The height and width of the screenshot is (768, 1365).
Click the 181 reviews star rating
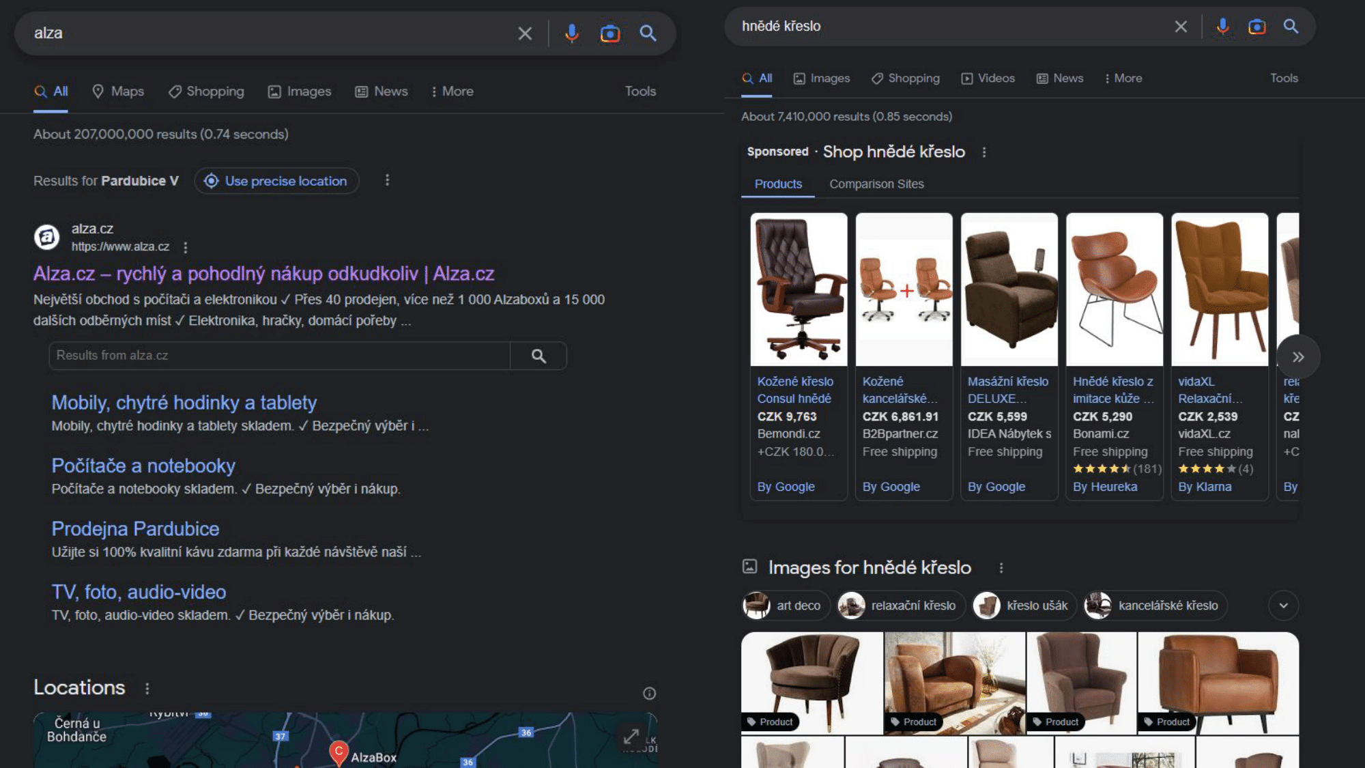click(1117, 469)
